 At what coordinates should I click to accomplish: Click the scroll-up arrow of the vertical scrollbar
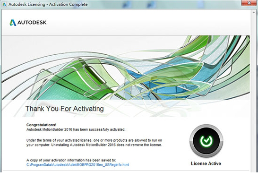[254, 13]
